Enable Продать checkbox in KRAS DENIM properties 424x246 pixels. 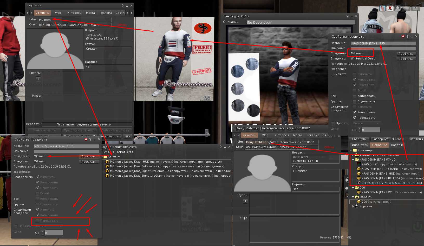pos(333,123)
